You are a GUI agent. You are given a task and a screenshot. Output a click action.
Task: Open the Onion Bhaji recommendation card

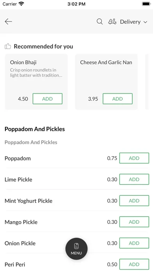pos(36,82)
